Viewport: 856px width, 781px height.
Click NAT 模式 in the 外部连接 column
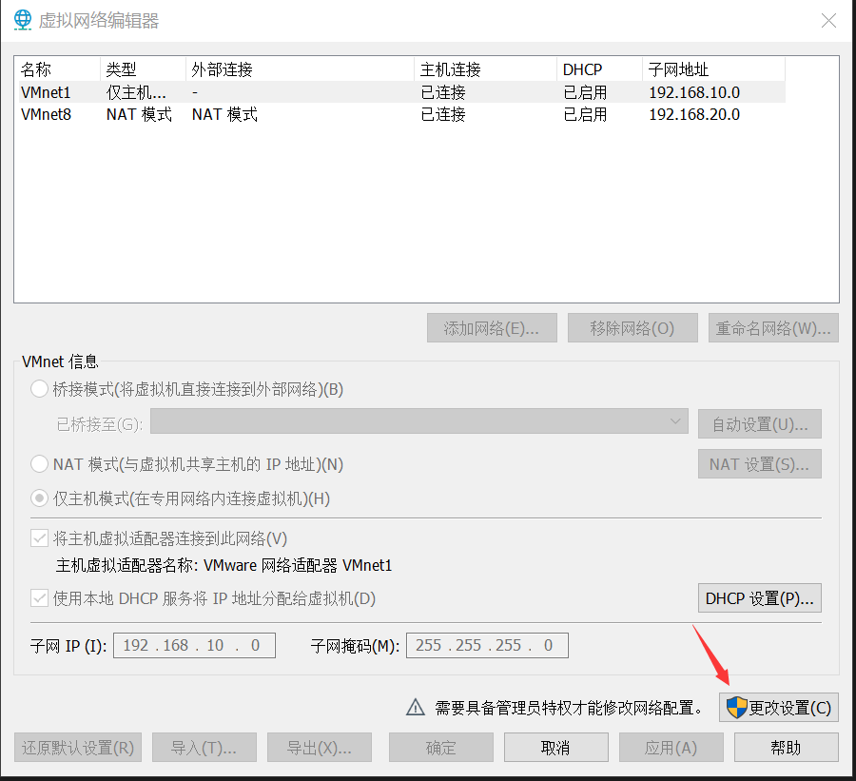(x=224, y=114)
